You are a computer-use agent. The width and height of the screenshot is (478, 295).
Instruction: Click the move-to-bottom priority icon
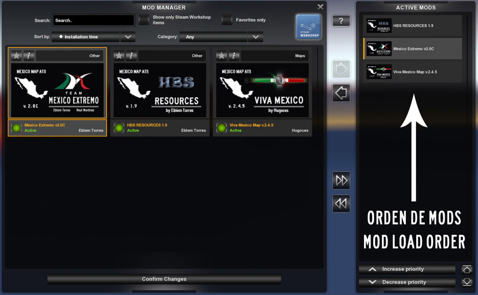[x=467, y=282]
